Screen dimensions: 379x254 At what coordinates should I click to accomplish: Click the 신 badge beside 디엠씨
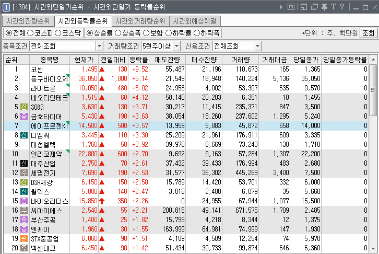[x=23, y=135]
